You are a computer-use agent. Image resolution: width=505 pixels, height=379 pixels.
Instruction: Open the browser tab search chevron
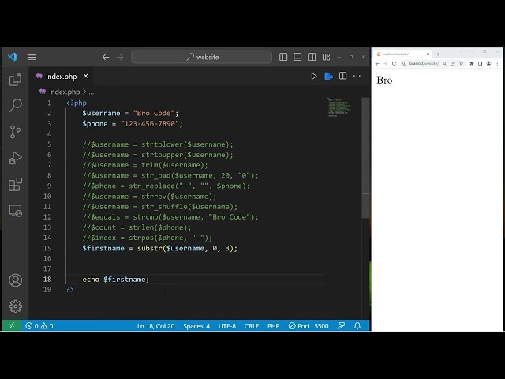461,51
